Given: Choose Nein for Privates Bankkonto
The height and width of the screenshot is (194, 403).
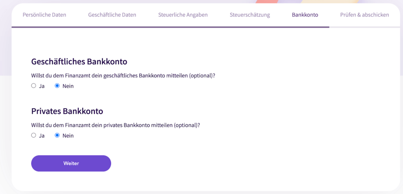Looking at the screenshot, I should (57, 135).
